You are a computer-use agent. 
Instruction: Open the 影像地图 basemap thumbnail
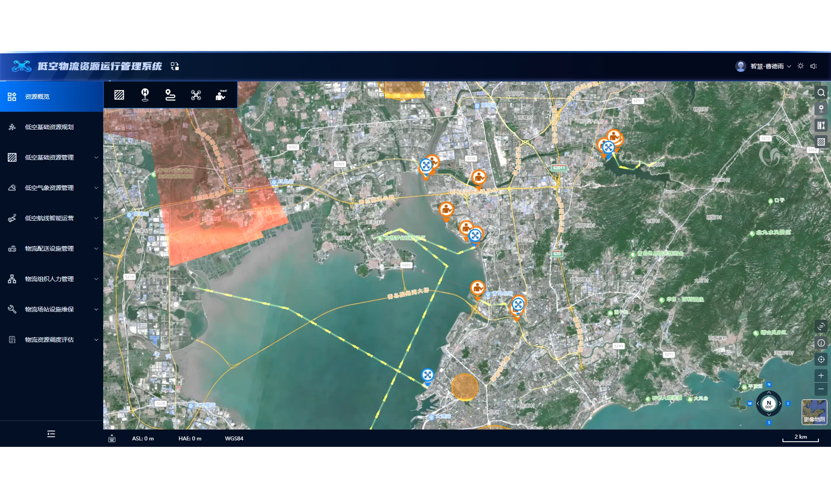[x=814, y=412]
